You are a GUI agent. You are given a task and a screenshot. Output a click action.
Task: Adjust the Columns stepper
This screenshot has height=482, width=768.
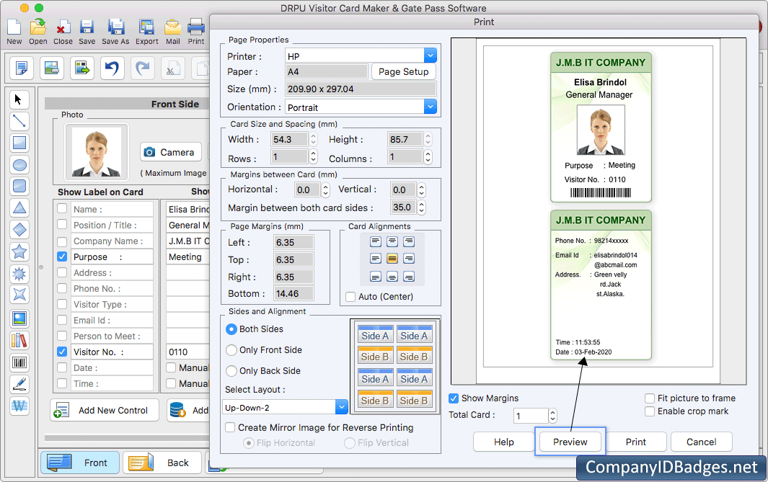(x=428, y=157)
